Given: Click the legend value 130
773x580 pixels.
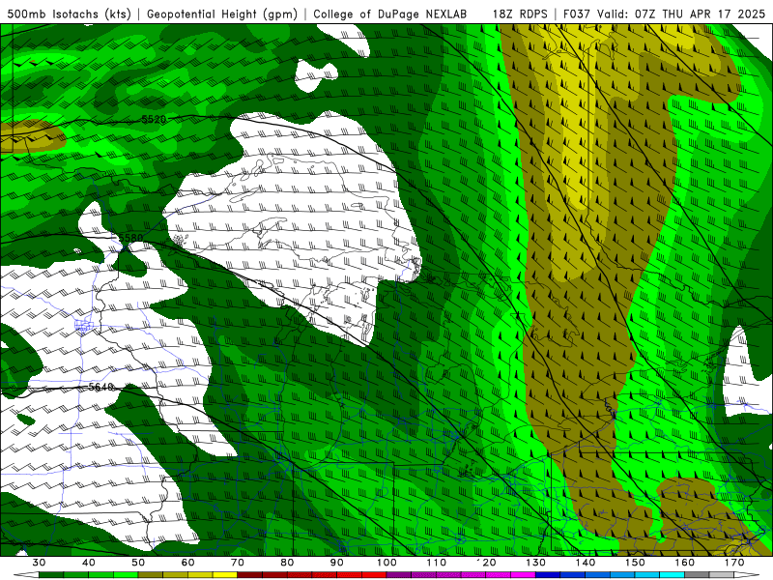Looking at the screenshot, I should click(535, 563).
